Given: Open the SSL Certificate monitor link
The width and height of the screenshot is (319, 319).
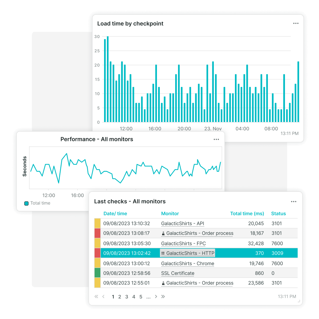Looking at the screenshot, I should (x=178, y=273).
